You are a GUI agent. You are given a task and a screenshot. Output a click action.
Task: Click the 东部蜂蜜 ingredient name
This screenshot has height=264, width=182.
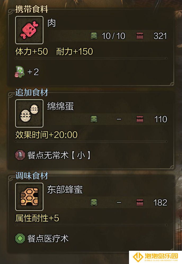pos(65,190)
